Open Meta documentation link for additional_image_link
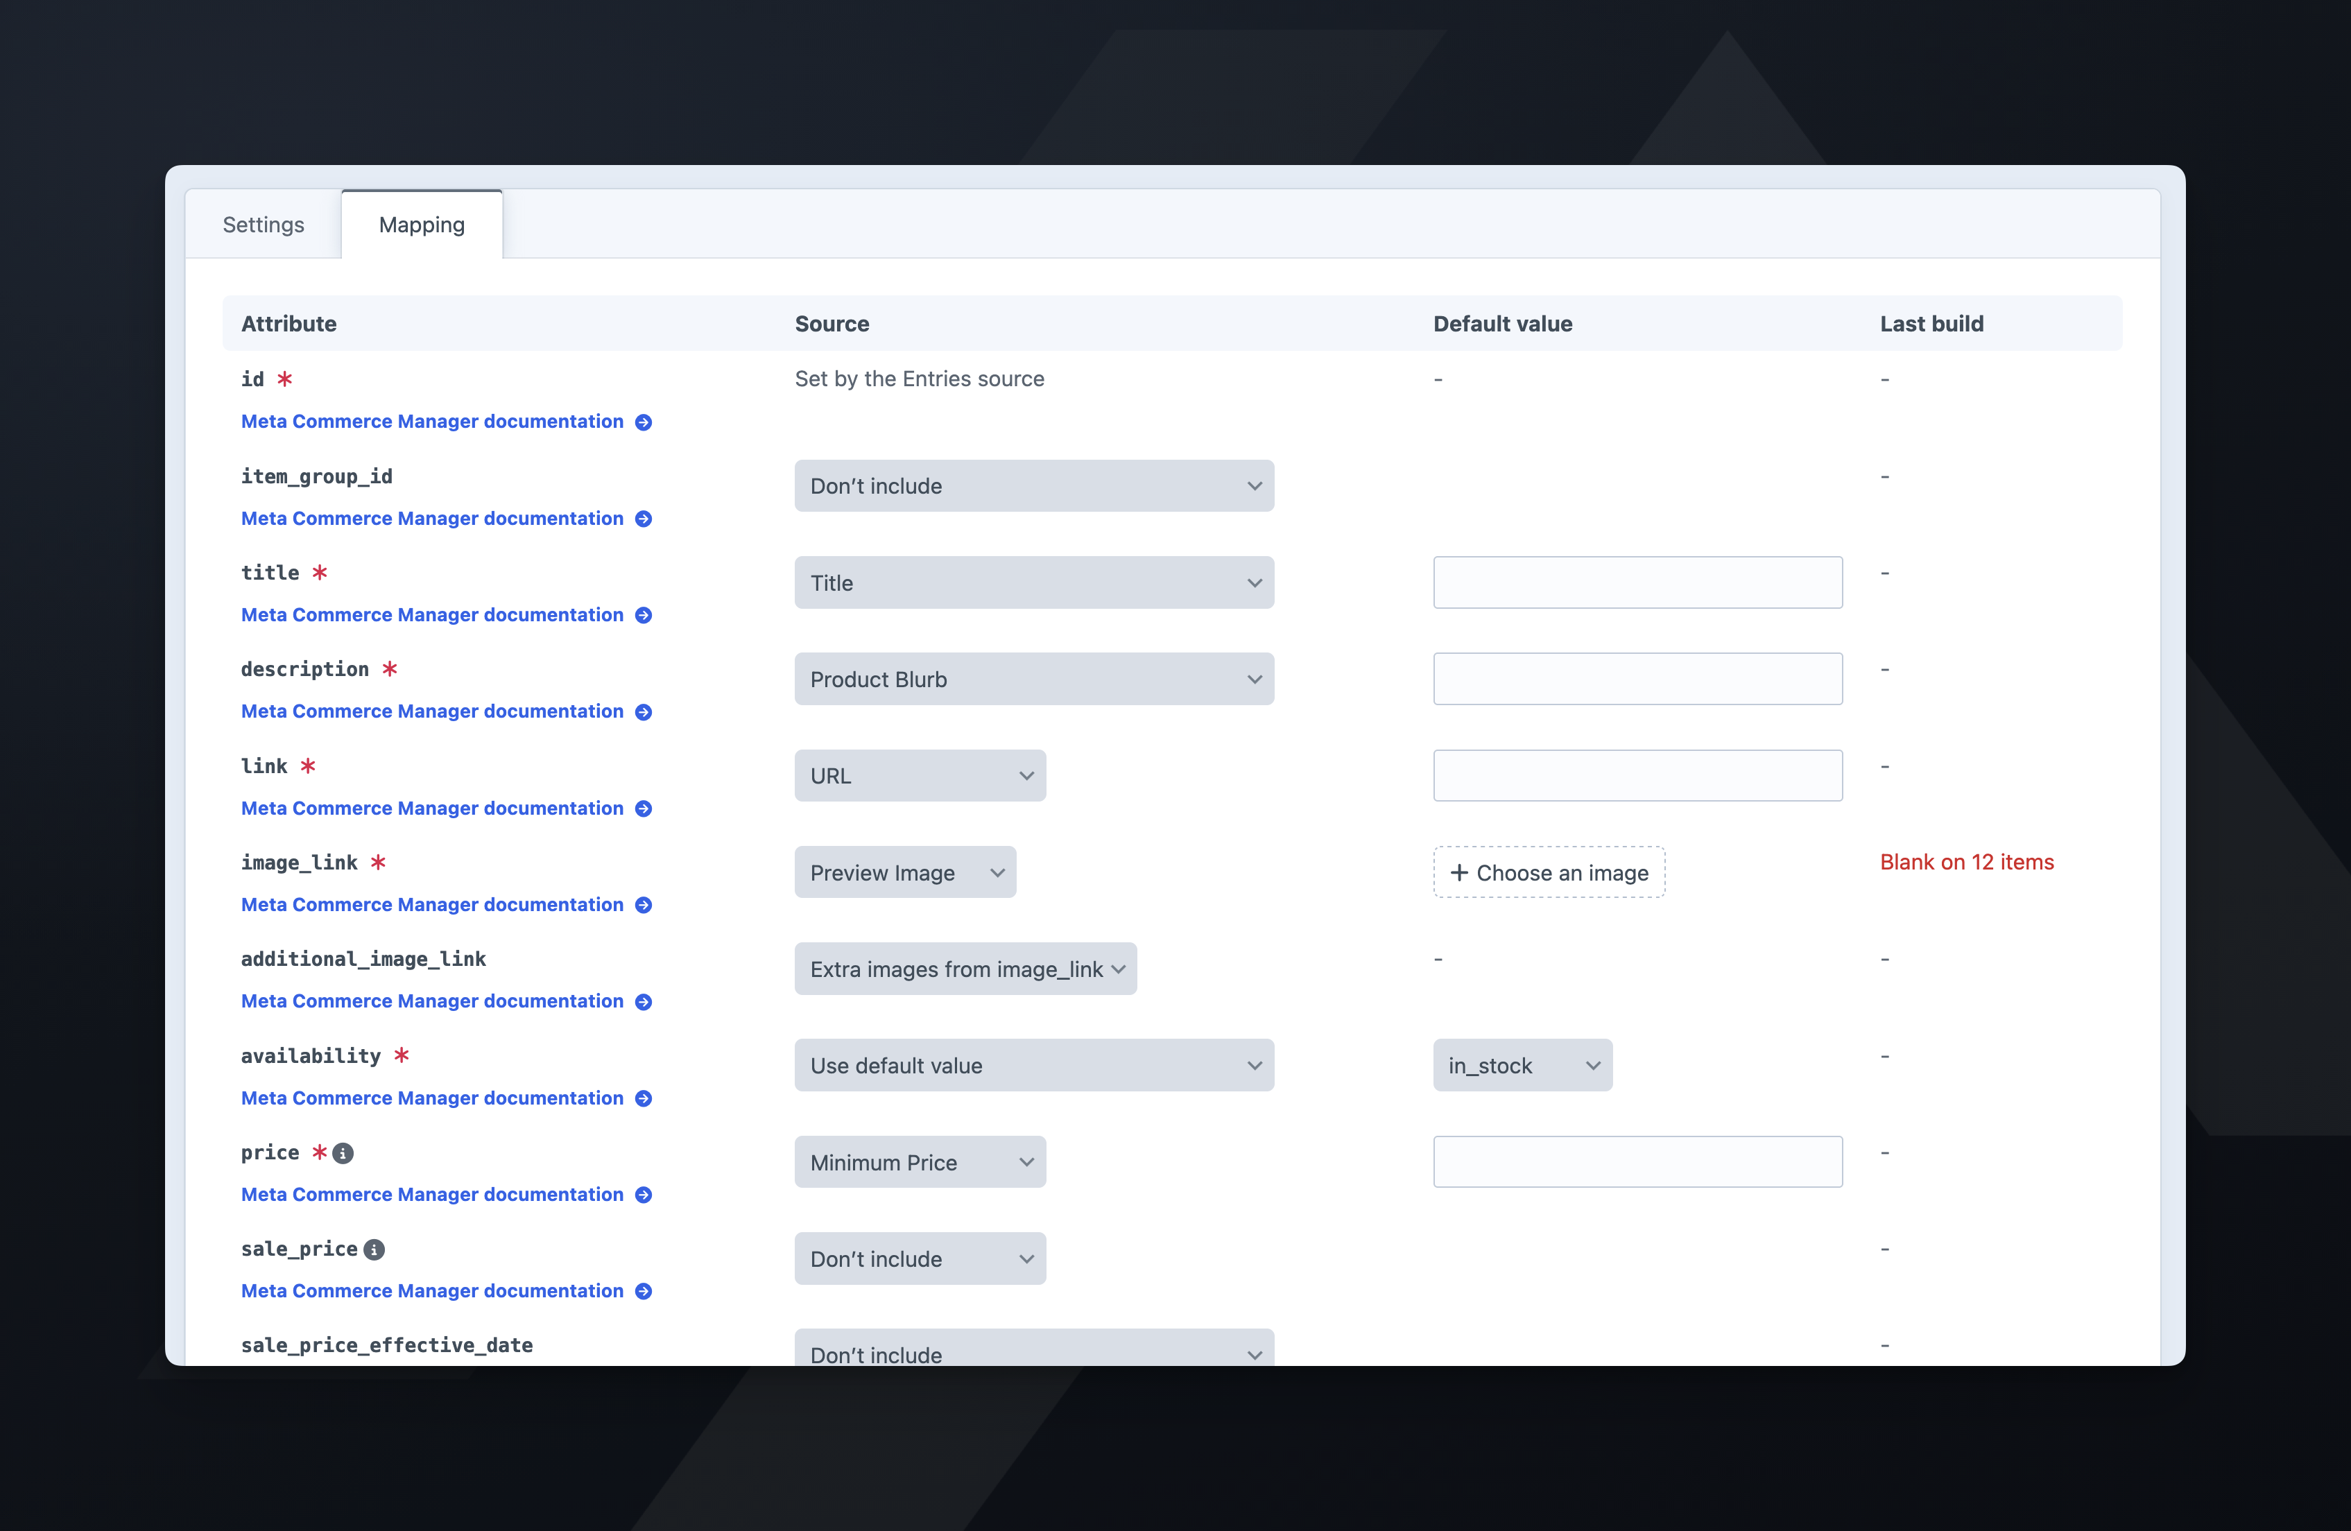 [433, 1001]
